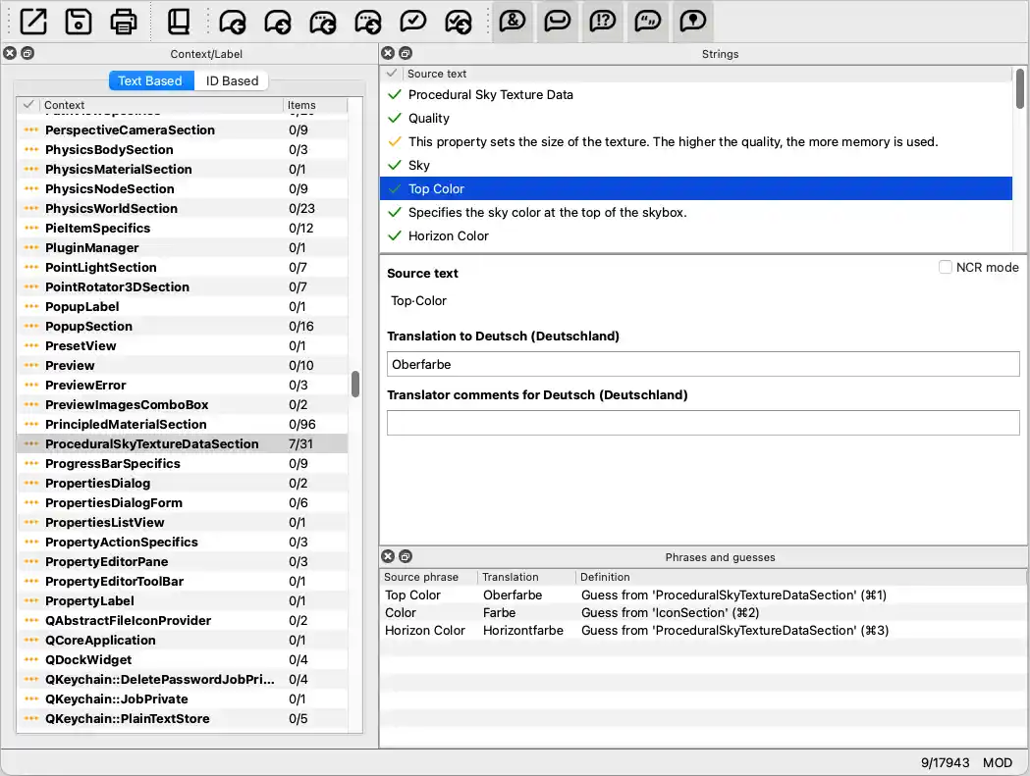Click Done and Next toolbar icon
This screenshot has height=776, width=1030.
[x=459, y=21]
